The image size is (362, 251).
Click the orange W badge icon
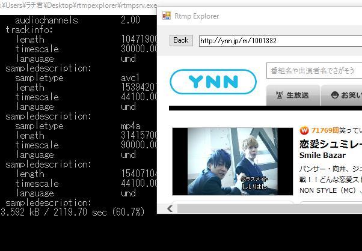coord(304,130)
